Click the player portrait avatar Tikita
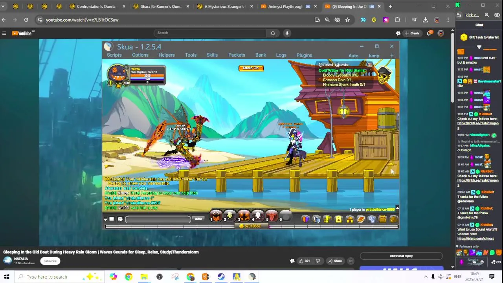The image size is (503, 283). tap(117, 74)
